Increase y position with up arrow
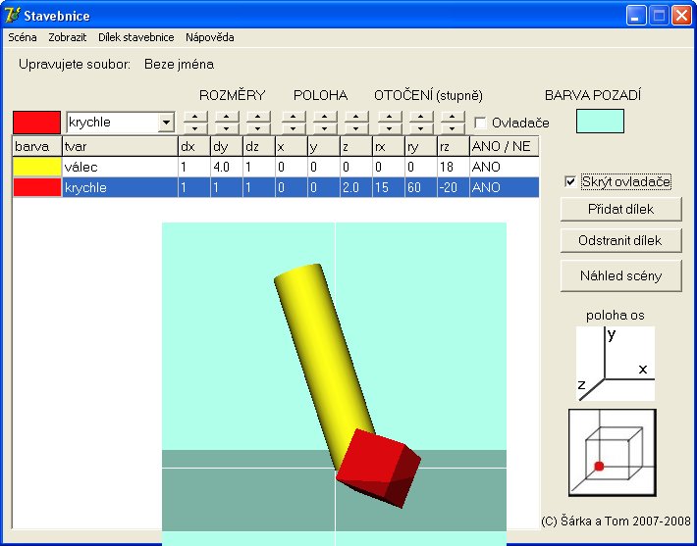 click(325, 117)
